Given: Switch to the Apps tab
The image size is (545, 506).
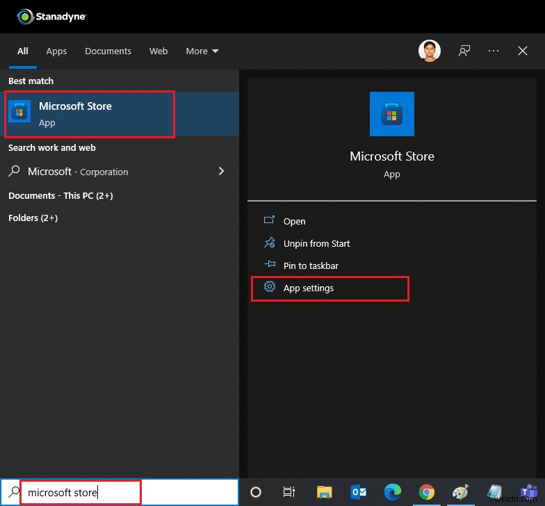Looking at the screenshot, I should click(56, 51).
